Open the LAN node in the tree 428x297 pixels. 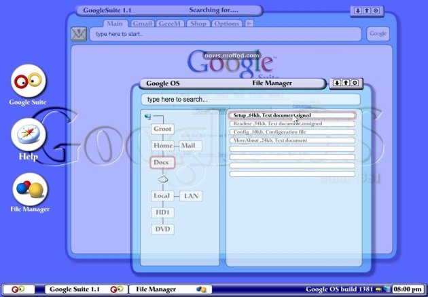pos(190,196)
